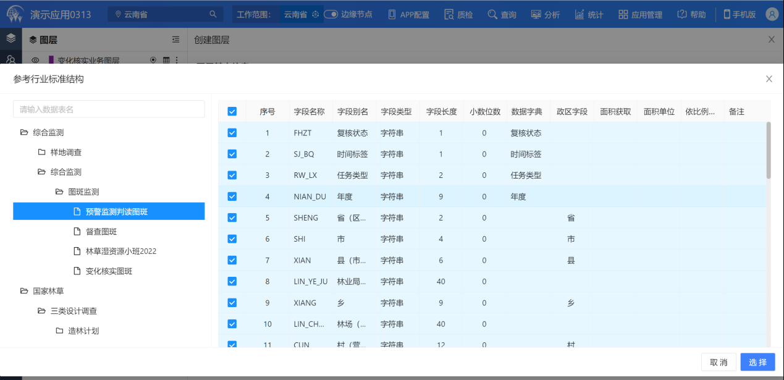Expand the 造林计划 folder
Image resolution: width=784 pixels, height=380 pixels.
pos(59,331)
